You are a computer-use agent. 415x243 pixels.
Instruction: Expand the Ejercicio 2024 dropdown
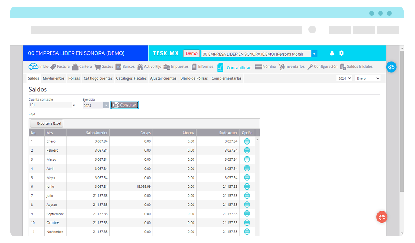pyautogui.click(x=106, y=105)
